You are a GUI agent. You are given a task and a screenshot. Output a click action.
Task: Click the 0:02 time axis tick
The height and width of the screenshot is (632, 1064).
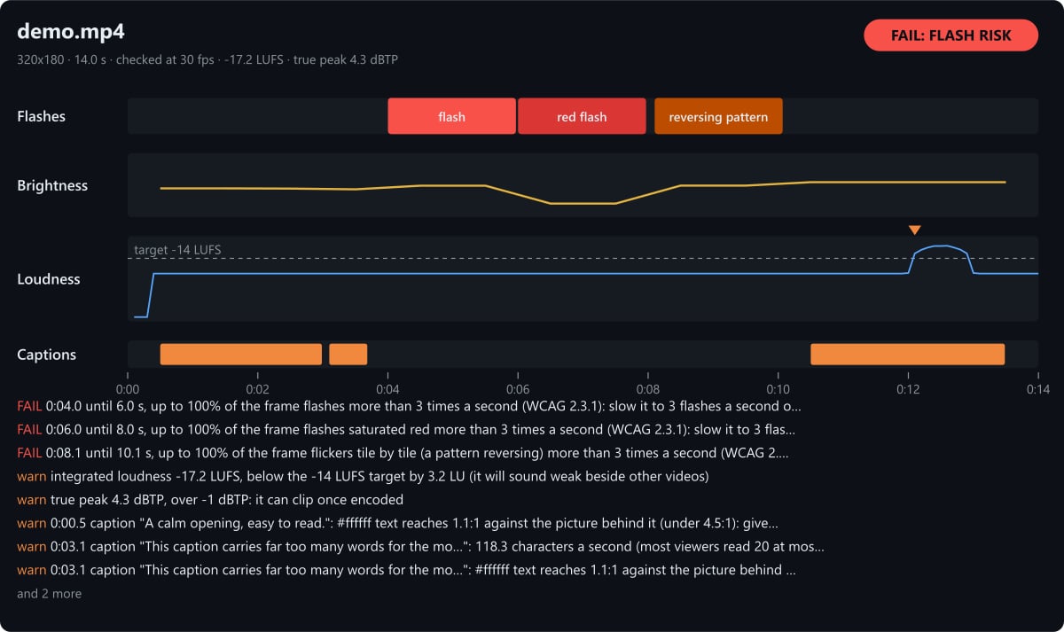(257, 389)
